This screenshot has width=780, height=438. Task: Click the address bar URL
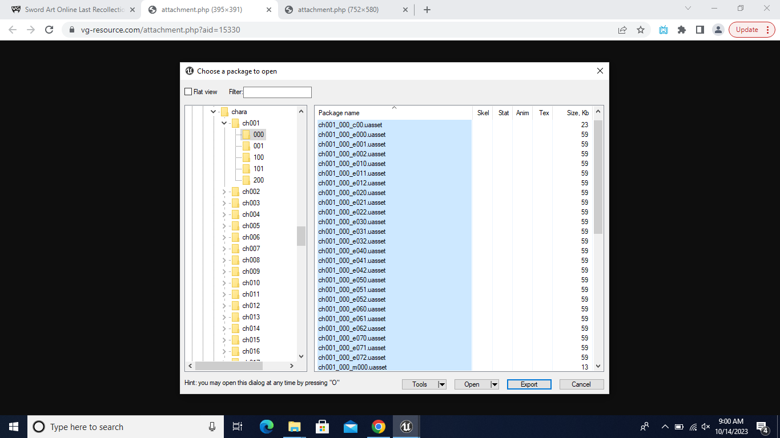tap(160, 30)
